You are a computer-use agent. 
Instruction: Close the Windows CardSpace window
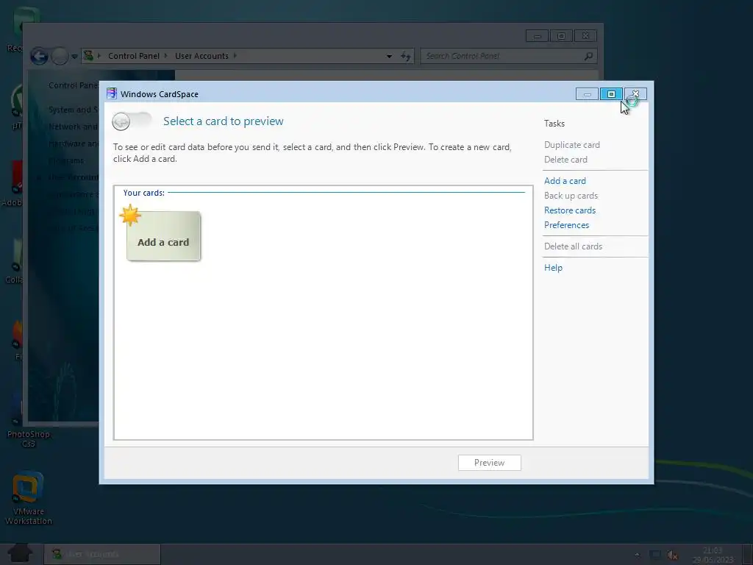[x=635, y=94]
